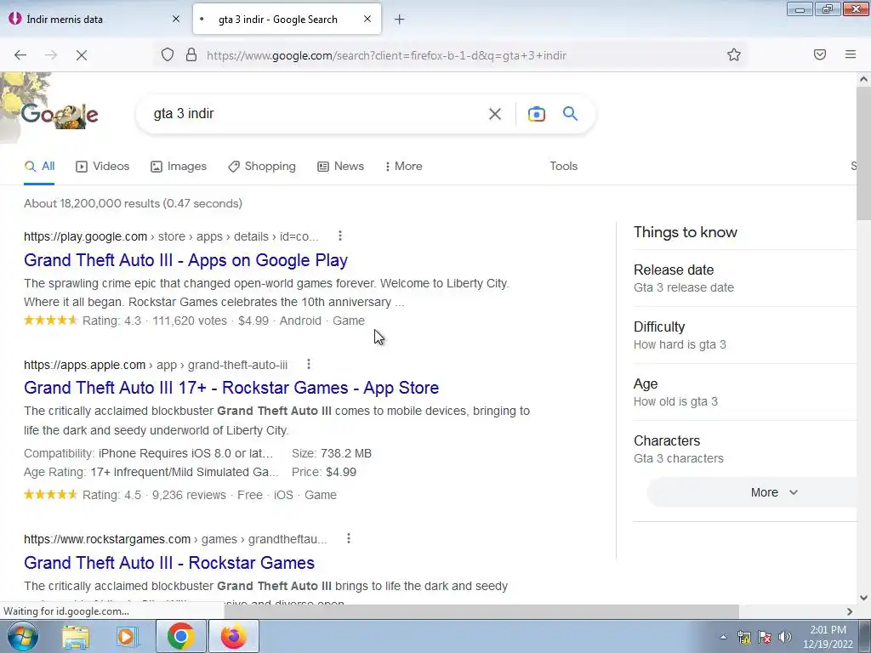This screenshot has width=871, height=653.
Task: Search by image with camera icon
Action: click(x=536, y=114)
